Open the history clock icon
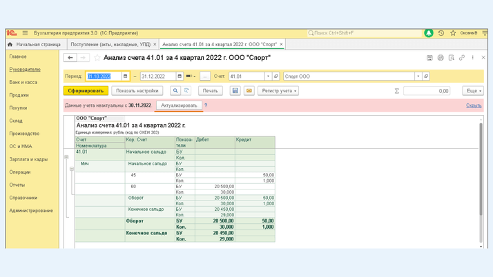Screen dimensions: 493x277 (x=441, y=33)
